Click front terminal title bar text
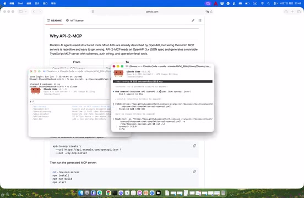 pyautogui.click(x=170, y=67)
